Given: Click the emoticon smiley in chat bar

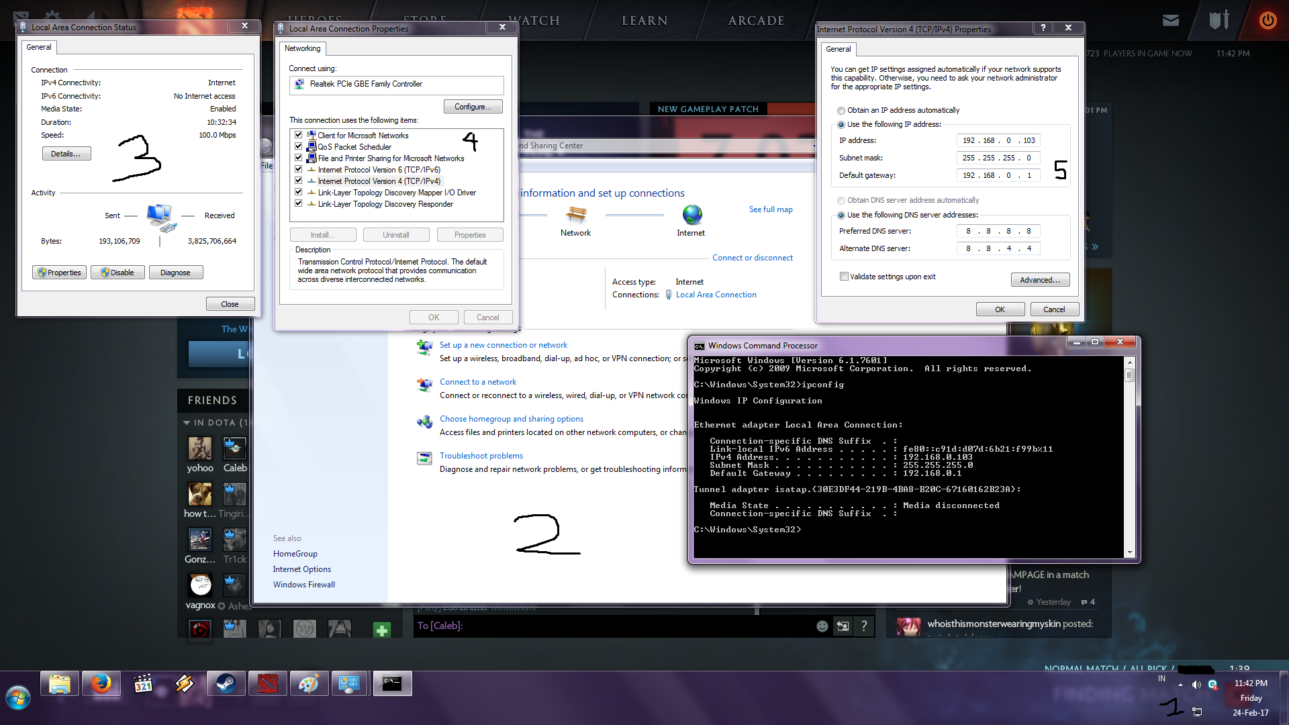Looking at the screenshot, I should pos(822,626).
